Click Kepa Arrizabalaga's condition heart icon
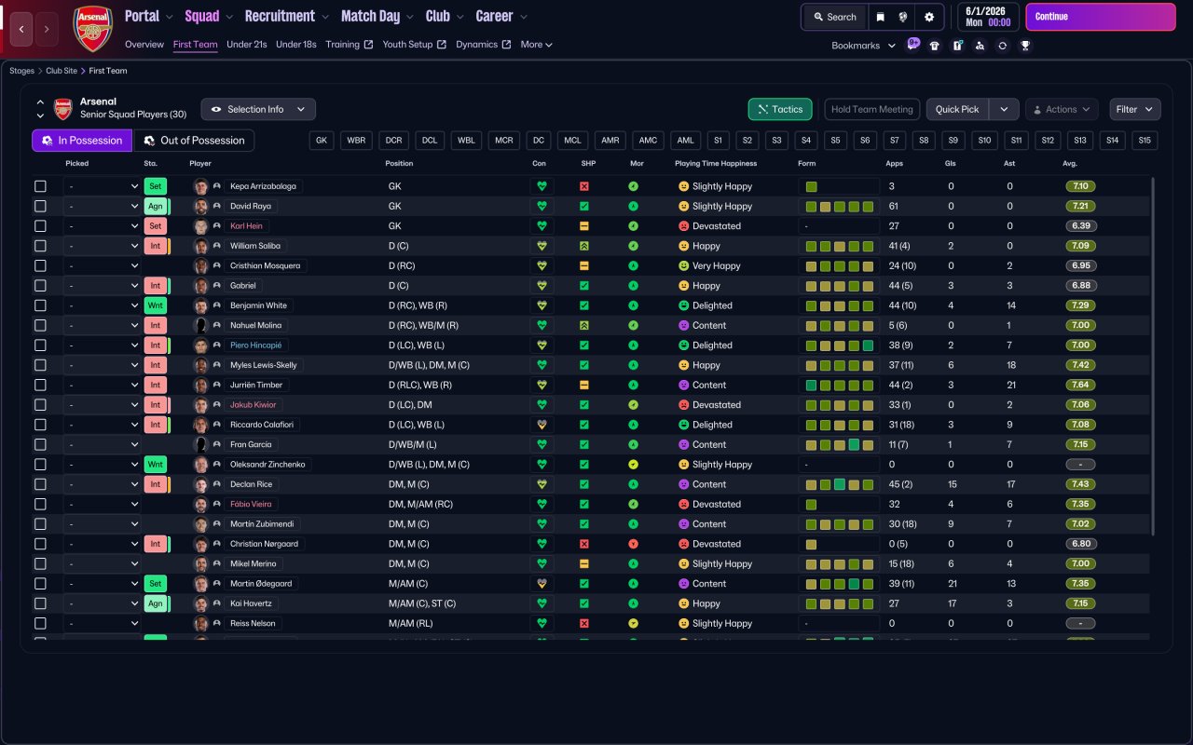The image size is (1193, 745). [x=541, y=186]
